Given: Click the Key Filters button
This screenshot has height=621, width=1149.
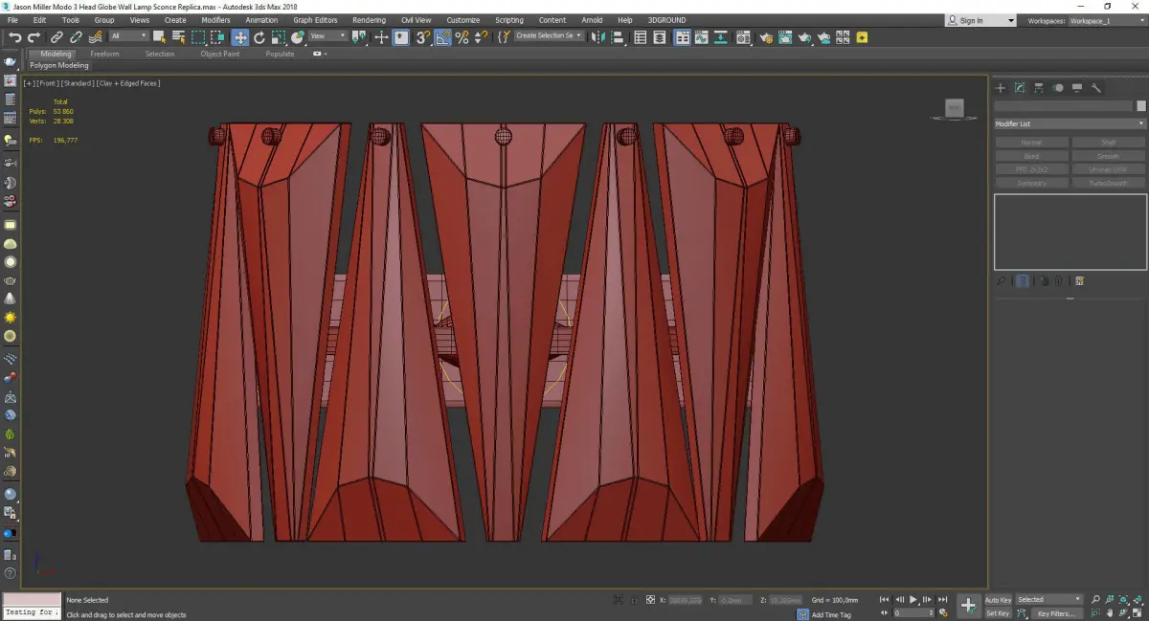Looking at the screenshot, I should [1055, 613].
